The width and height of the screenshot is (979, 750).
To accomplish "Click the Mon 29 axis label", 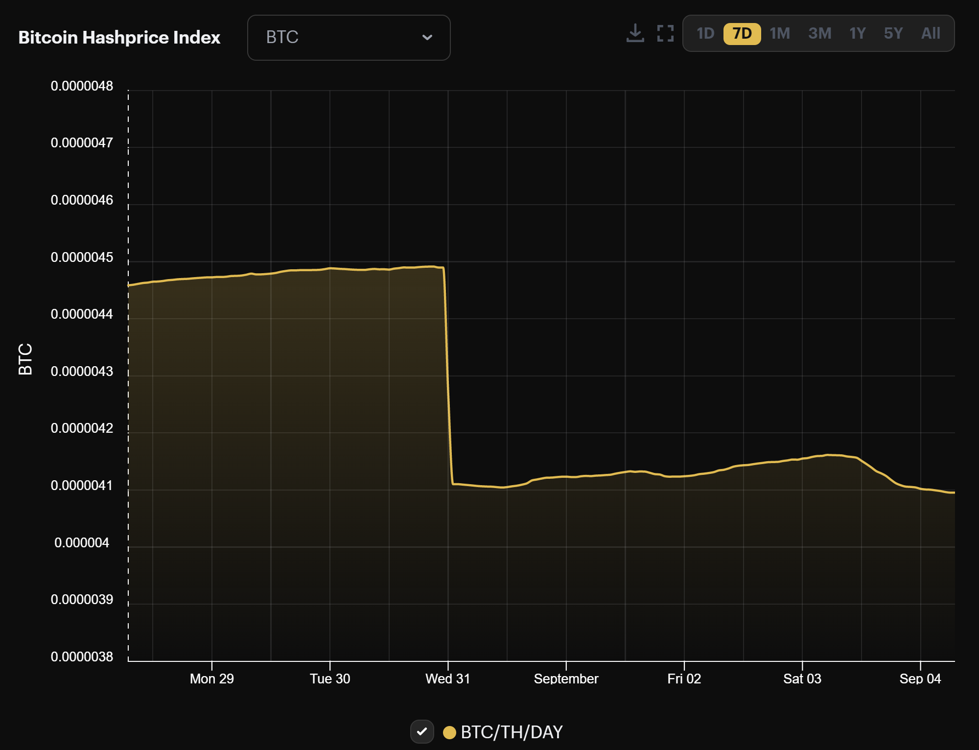I will tap(211, 679).
